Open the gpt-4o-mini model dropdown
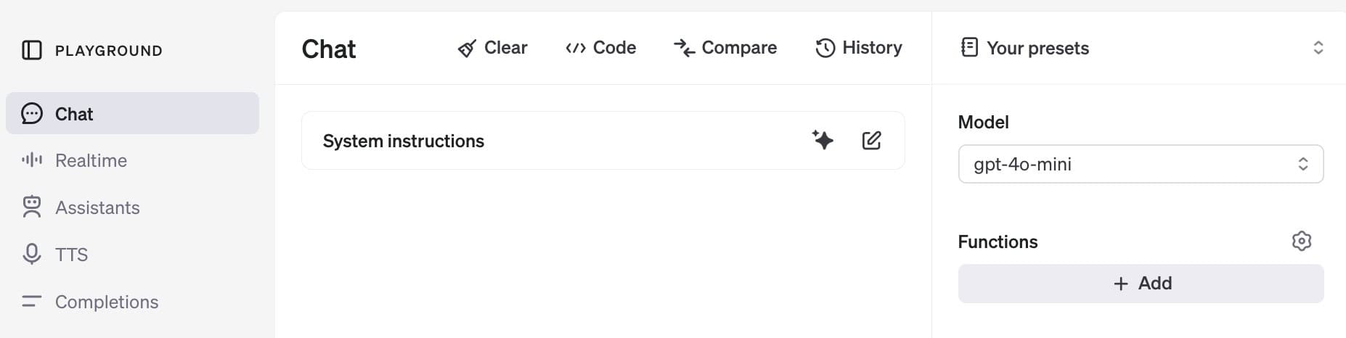 click(1140, 164)
